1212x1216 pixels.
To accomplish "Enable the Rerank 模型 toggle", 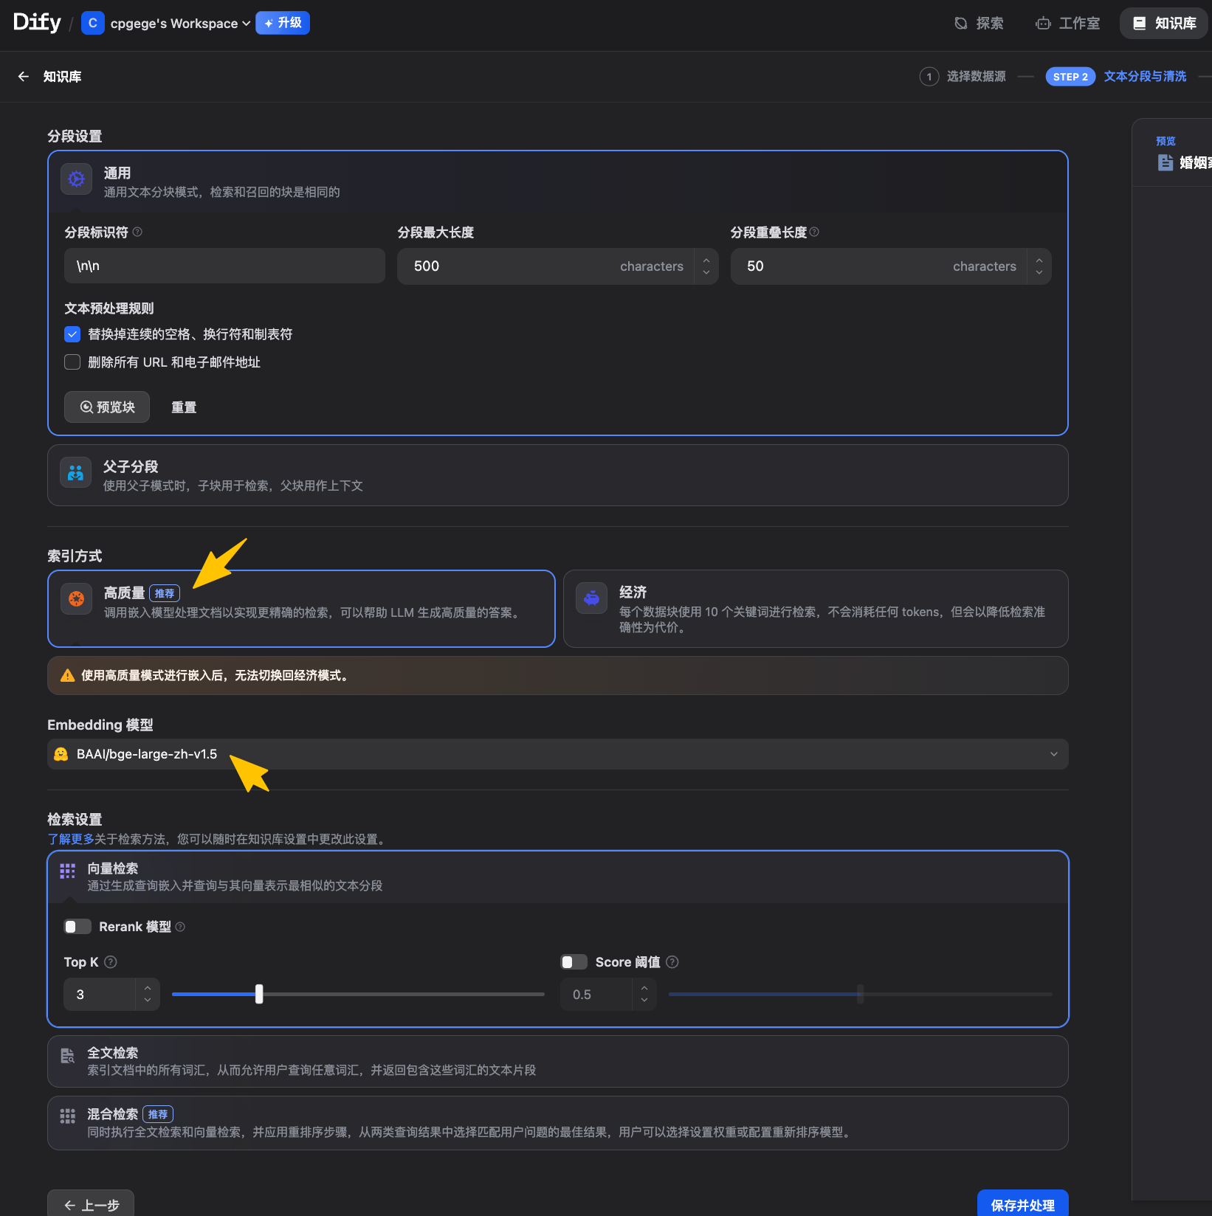I will pos(78,927).
